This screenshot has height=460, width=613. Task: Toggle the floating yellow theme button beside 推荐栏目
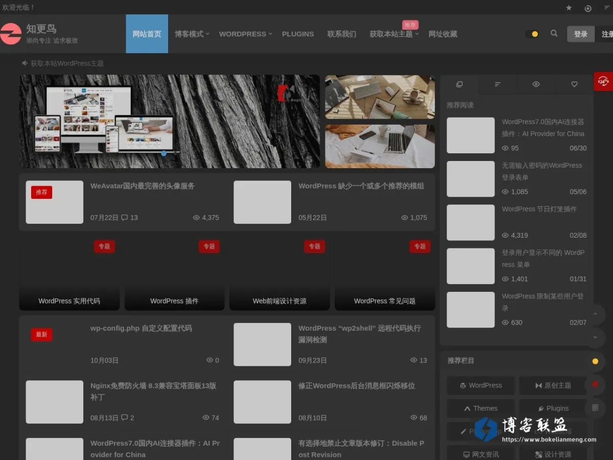point(595,361)
